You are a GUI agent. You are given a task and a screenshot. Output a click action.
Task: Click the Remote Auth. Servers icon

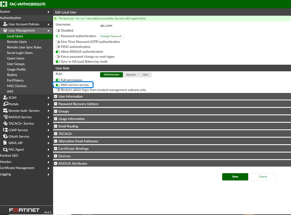click(5, 111)
